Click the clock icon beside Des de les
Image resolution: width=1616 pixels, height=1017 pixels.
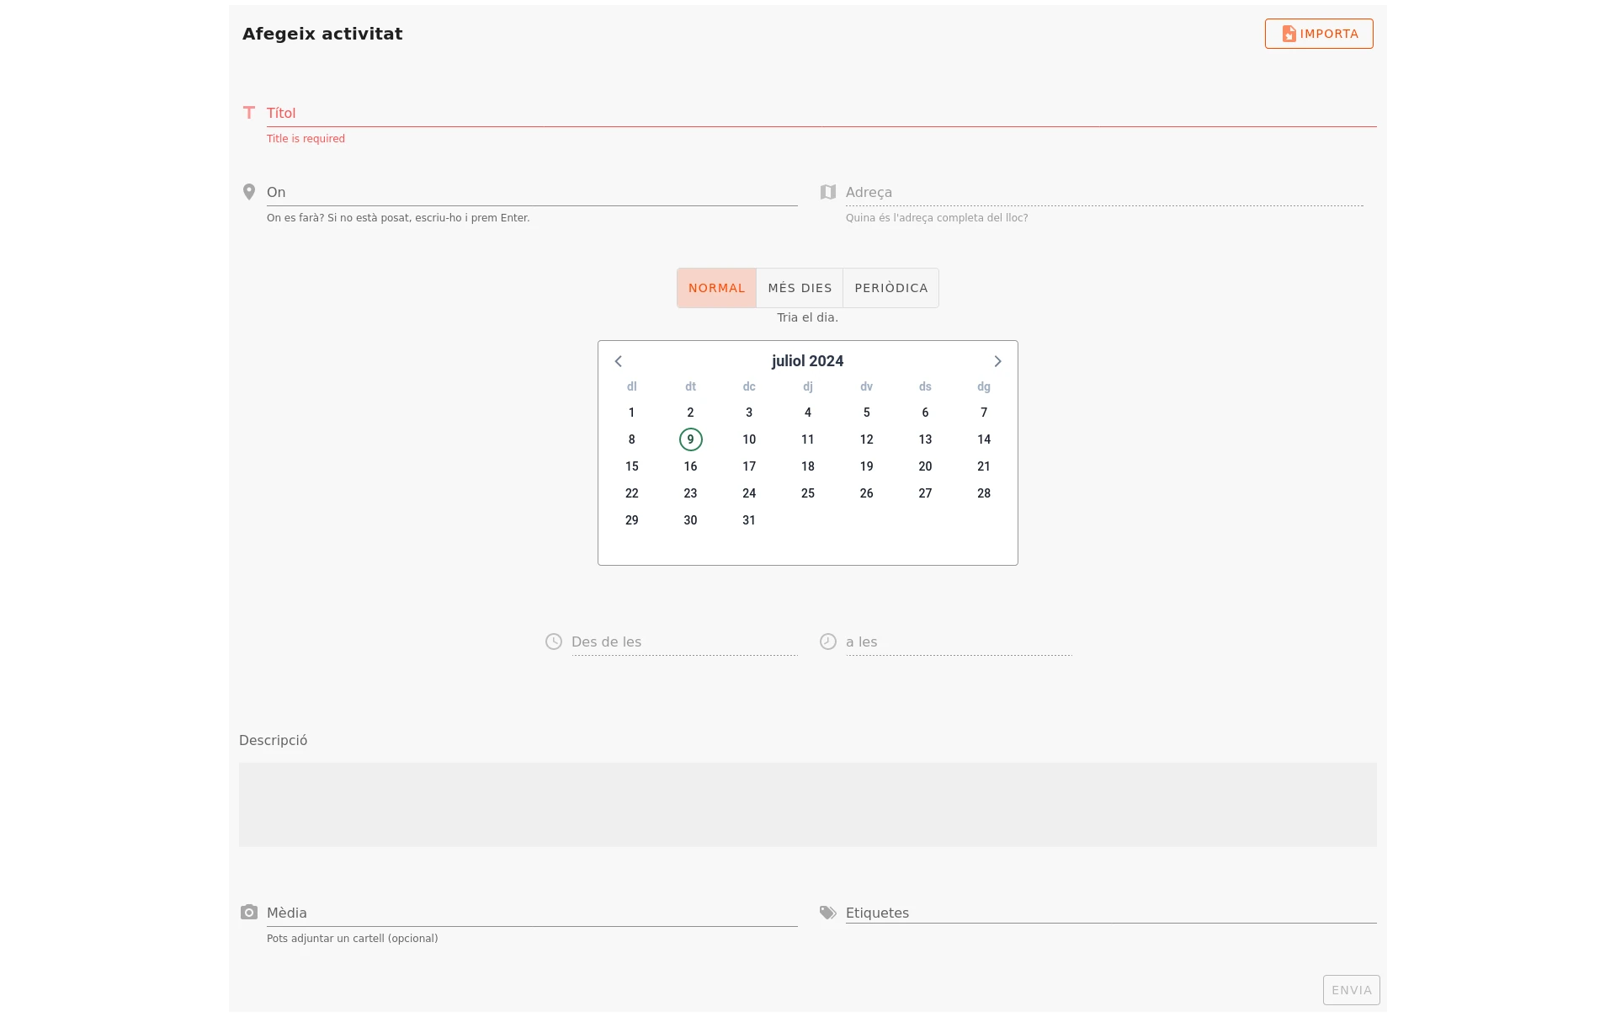click(554, 642)
